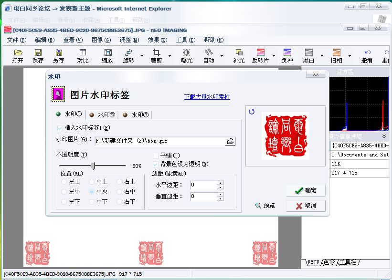Open the 下载大量水印素材 link

tap(207, 97)
